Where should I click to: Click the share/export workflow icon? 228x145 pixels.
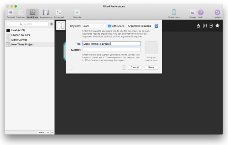(198, 26)
